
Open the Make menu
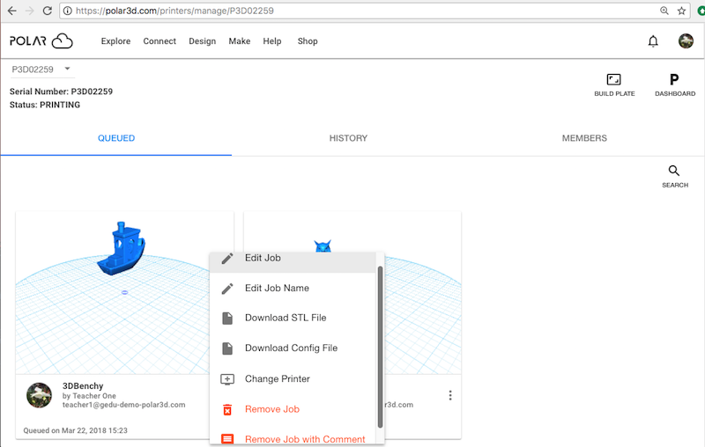(239, 41)
